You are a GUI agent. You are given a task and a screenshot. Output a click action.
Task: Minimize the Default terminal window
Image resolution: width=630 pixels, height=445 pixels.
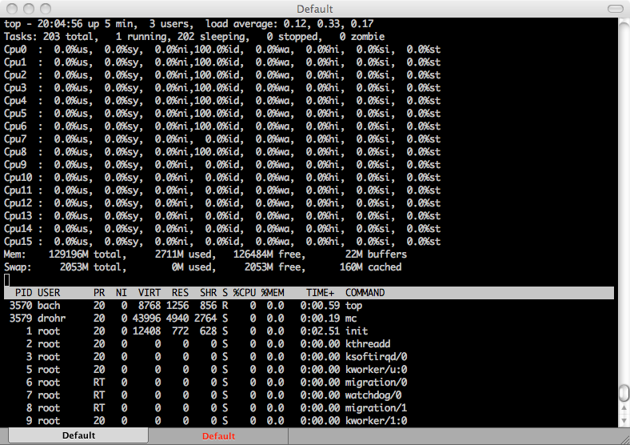27,9
